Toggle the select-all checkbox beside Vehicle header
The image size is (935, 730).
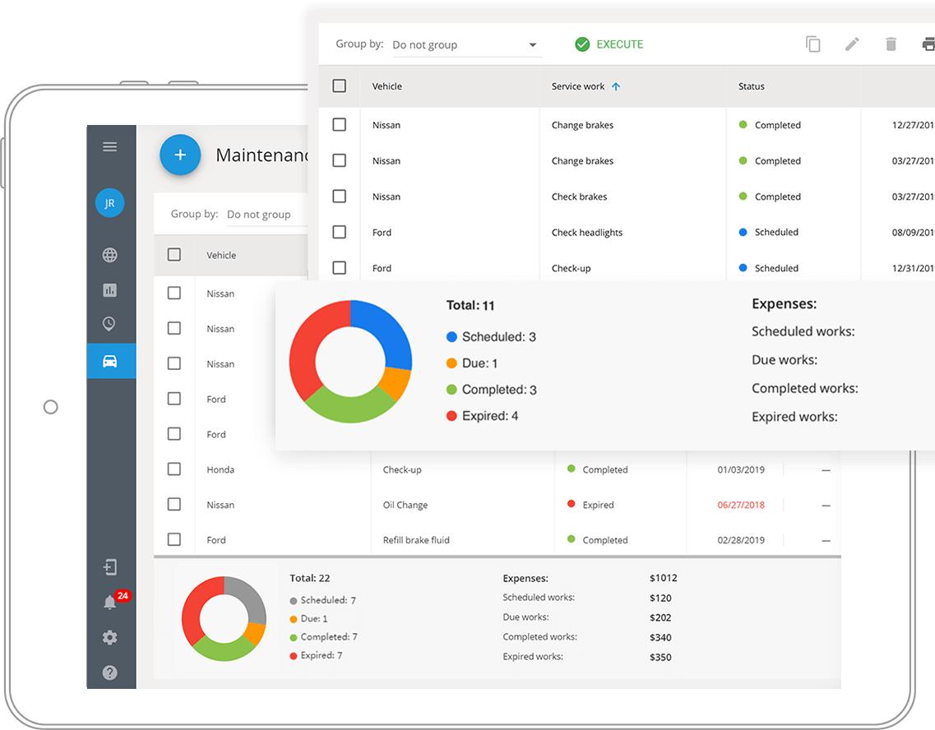[339, 85]
